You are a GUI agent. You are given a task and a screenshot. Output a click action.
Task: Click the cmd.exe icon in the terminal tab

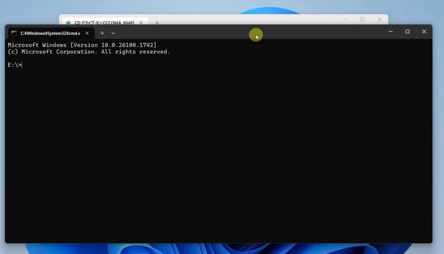pyautogui.click(x=14, y=33)
